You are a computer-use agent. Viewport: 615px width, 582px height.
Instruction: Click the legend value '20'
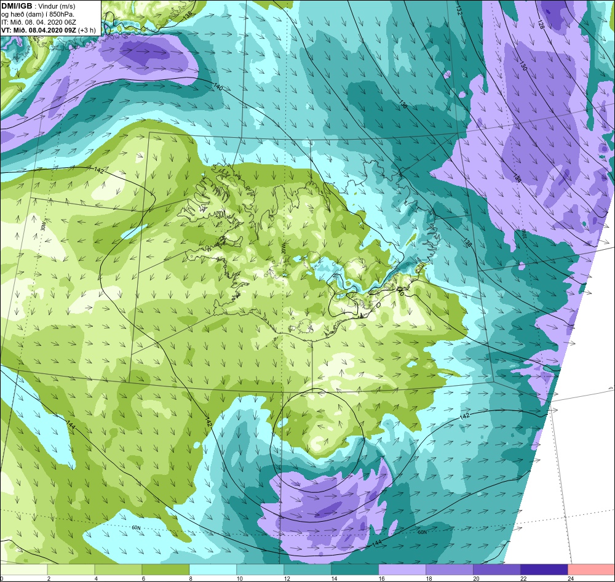pos(476,578)
